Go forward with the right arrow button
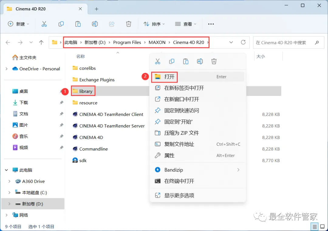This screenshot has height=231, width=328. 20,42
